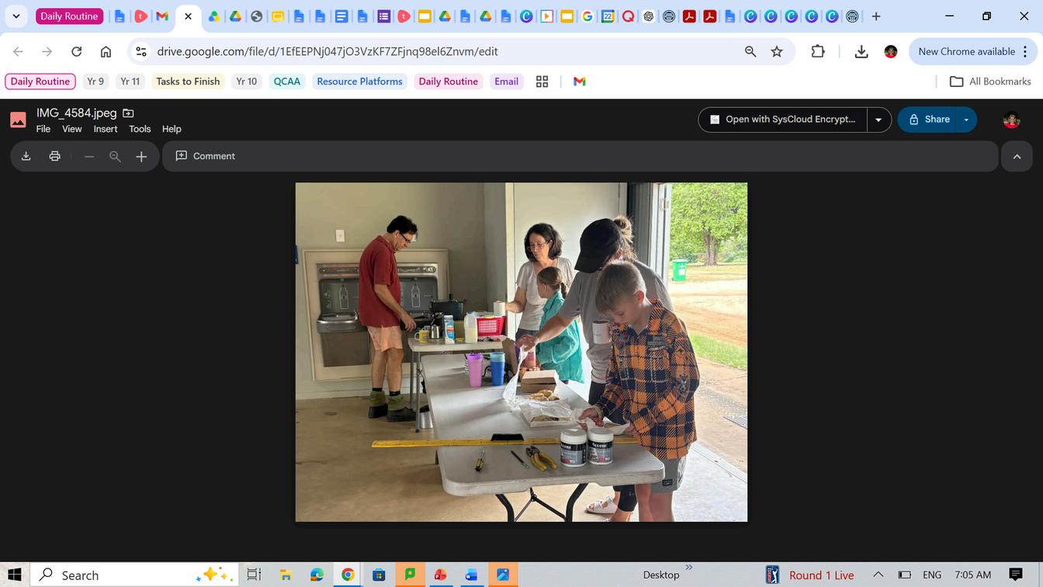Image resolution: width=1043 pixels, height=587 pixels.
Task: Open Share options dropdown arrow
Action: [x=966, y=120]
